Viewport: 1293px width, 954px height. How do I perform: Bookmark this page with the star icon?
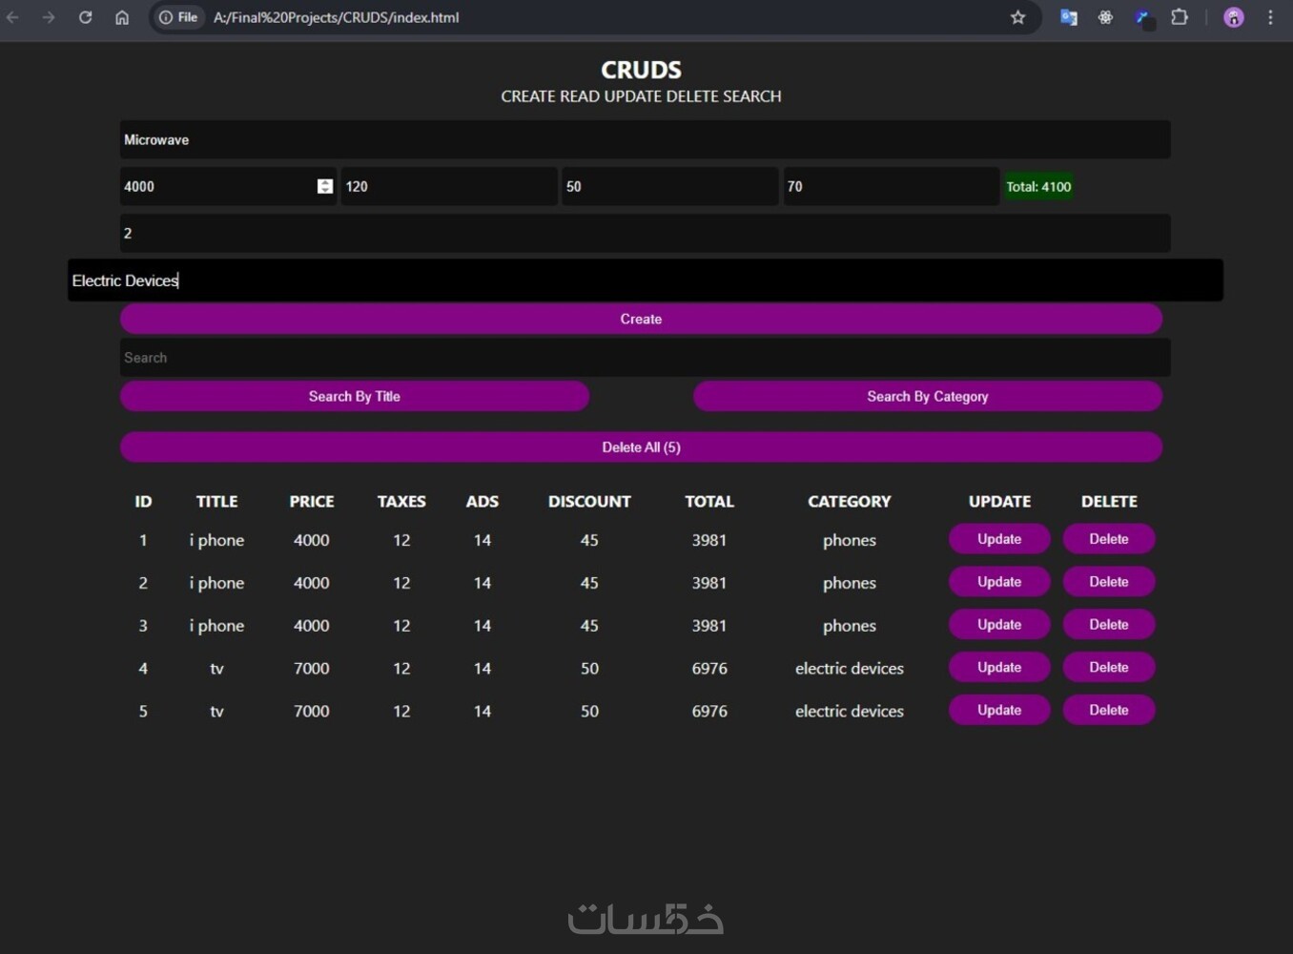pos(1017,17)
